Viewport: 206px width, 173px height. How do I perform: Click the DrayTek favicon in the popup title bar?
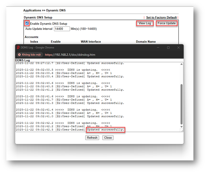pos(18,47)
